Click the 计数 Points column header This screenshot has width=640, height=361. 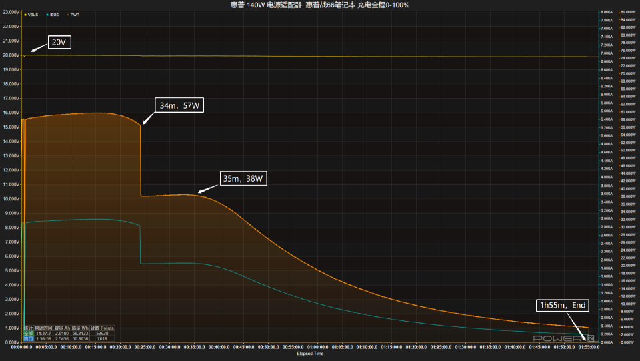click(x=102, y=328)
